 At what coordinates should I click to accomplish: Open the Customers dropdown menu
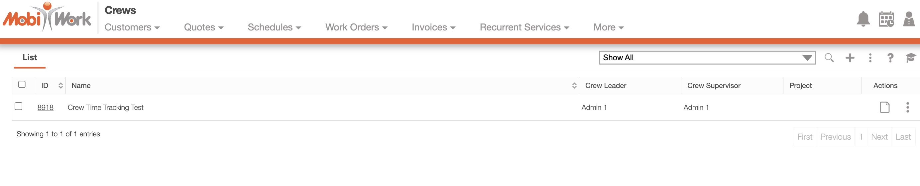[132, 27]
